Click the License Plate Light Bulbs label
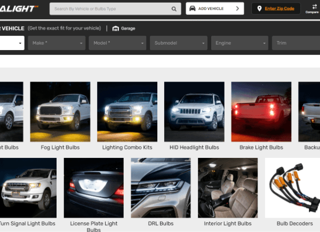This screenshot has height=232, width=320. click(94, 227)
